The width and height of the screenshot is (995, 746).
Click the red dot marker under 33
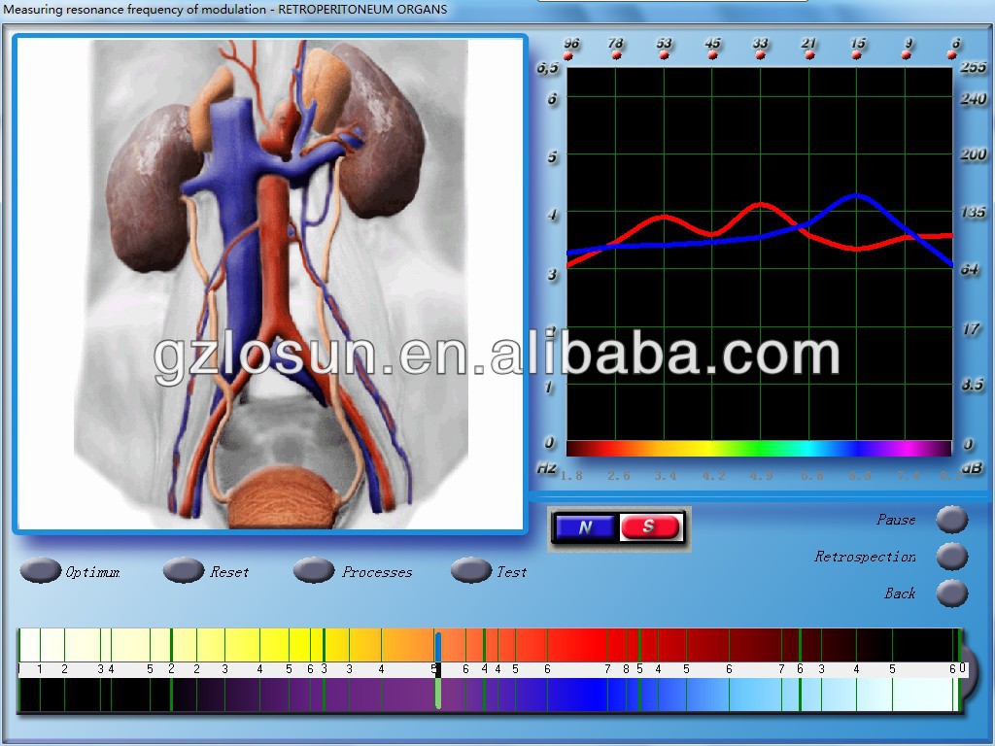coord(760,55)
